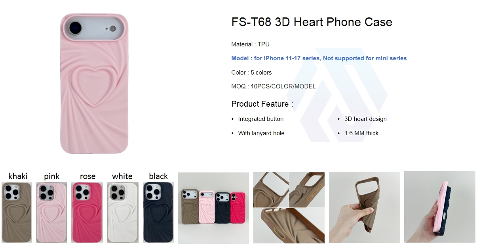This screenshot has height=245, width=477.
Task: Open photo of hand bending khaki case
Action: click(365, 207)
